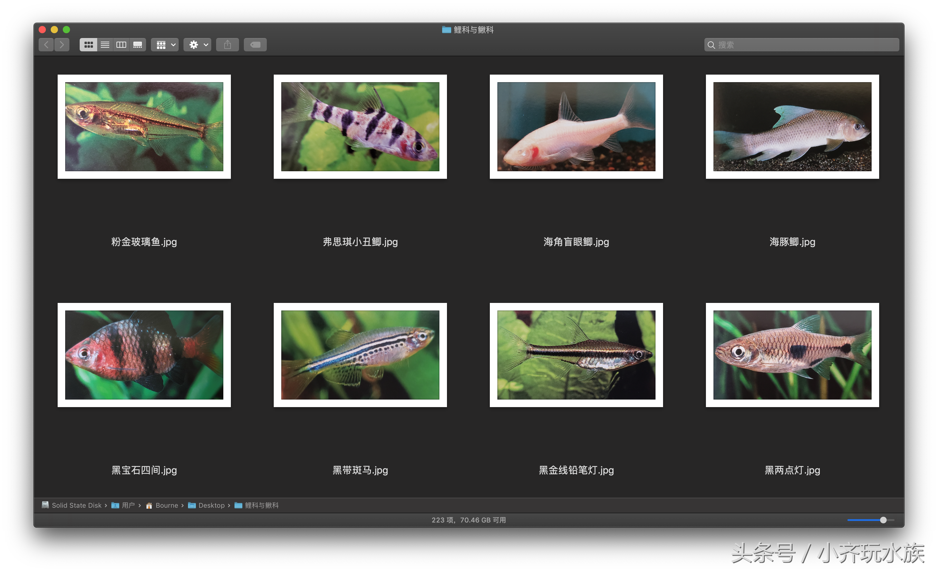The image size is (938, 572).
Task: Click the file name 黑带斑马.jpg
Action: coord(361,470)
